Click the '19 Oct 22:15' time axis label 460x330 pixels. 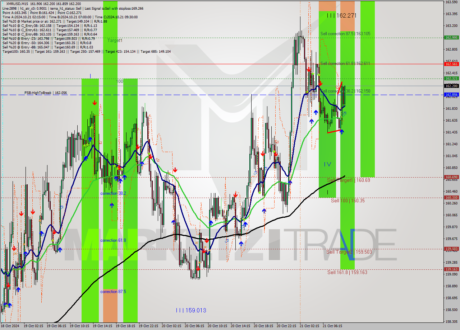[x=148, y=326]
